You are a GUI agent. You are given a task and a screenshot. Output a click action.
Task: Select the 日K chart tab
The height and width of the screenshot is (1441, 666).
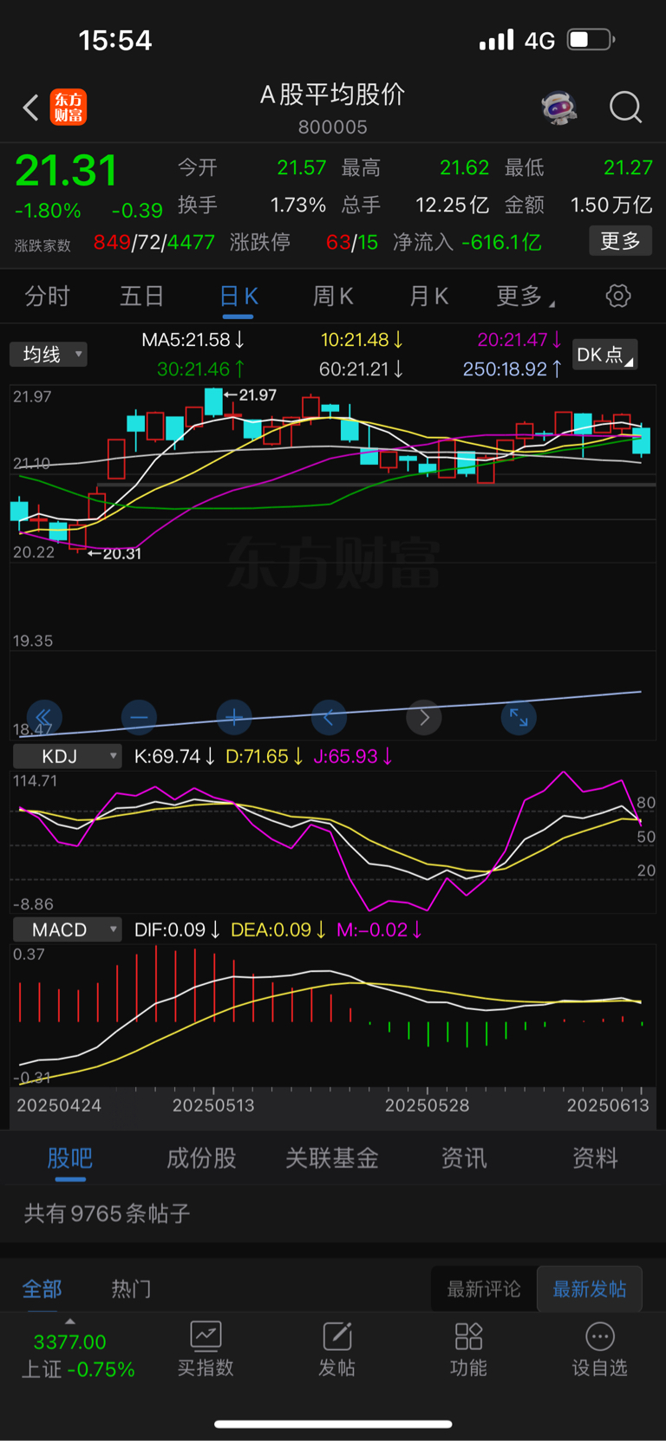point(238,297)
